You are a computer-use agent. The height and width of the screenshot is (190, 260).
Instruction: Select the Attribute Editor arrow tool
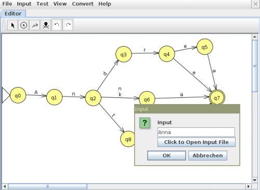point(12,25)
